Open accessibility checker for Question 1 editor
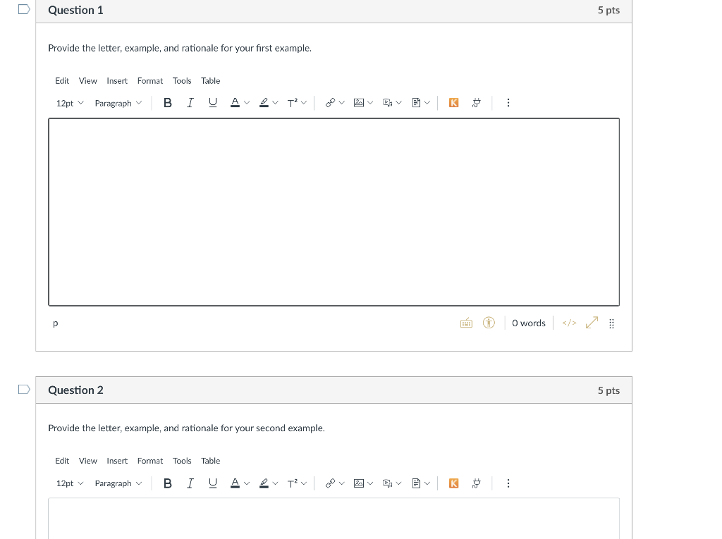Image resolution: width=722 pixels, height=539 pixels. 489,323
